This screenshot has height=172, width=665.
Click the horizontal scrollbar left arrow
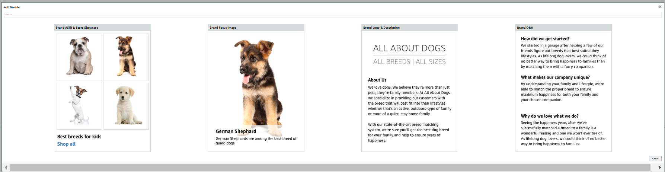coord(6,168)
